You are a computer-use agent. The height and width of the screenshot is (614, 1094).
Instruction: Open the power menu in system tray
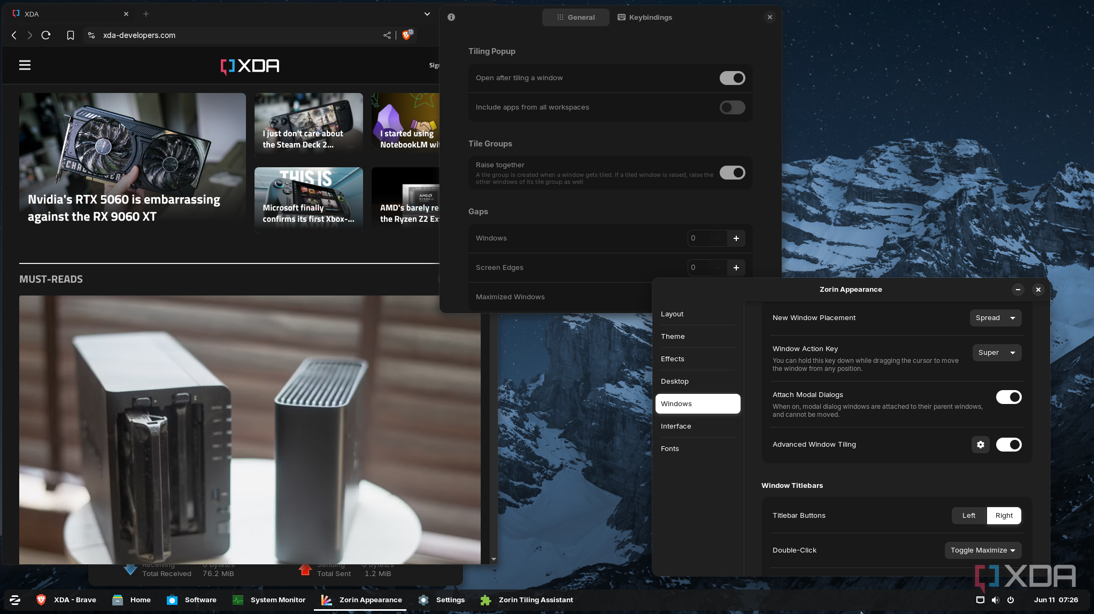pos(1011,600)
